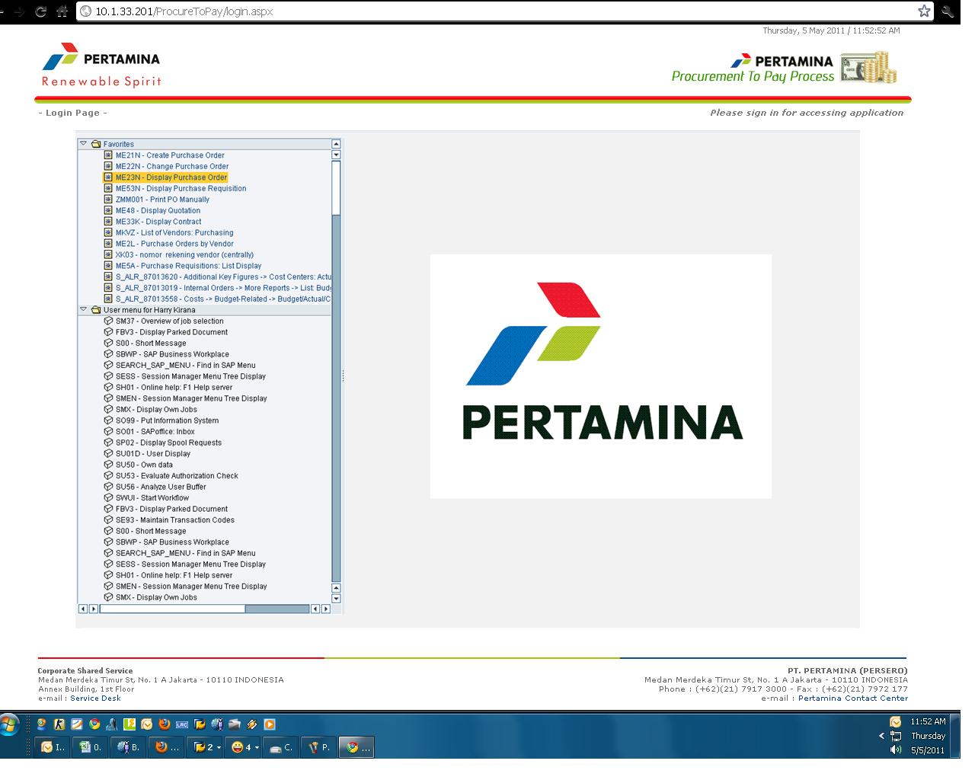The image size is (975, 780).
Task: Open Google Chrome from quick launch
Action: [x=94, y=724]
